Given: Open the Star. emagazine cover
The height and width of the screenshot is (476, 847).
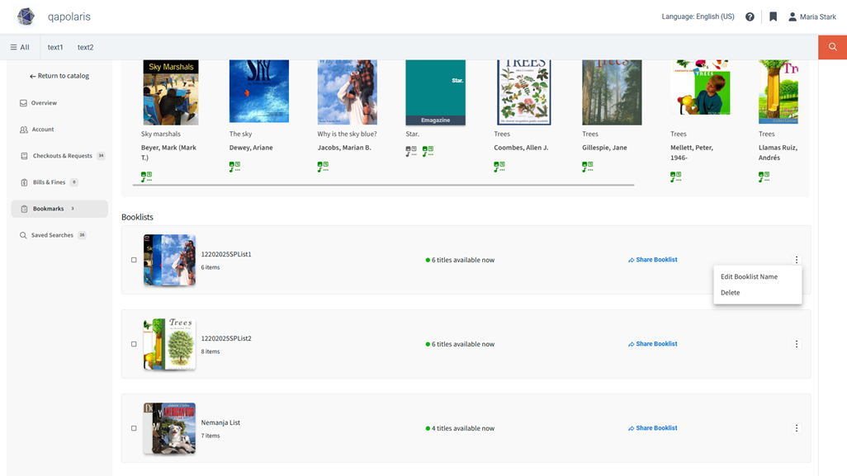Looking at the screenshot, I should 435,92.
